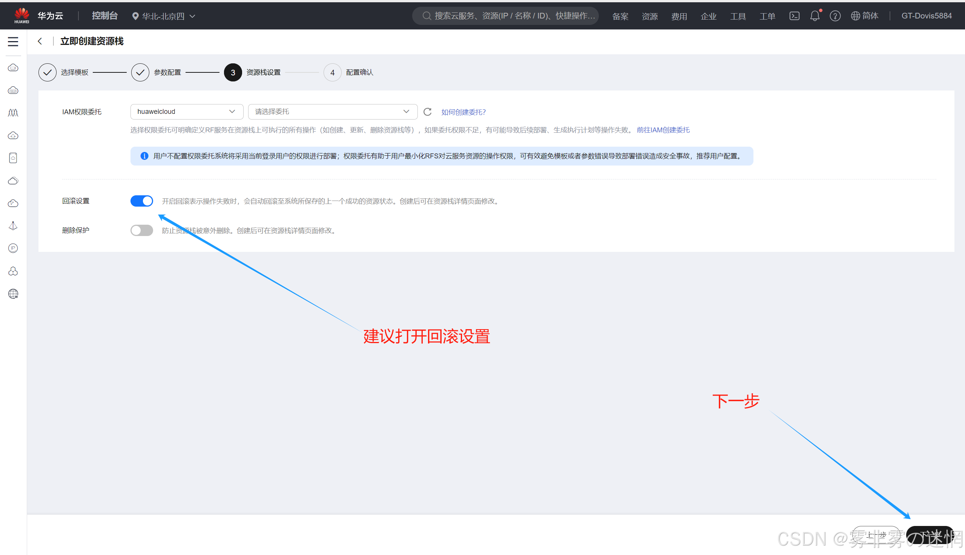Open the three-hexagon sidebar icon
The width and height of the screenshot is (965, 555).
pos(13,271)
